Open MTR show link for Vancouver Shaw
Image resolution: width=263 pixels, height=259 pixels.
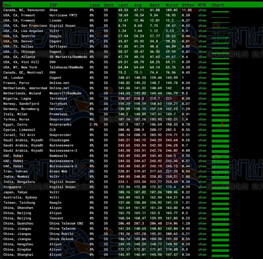[202, 10]
